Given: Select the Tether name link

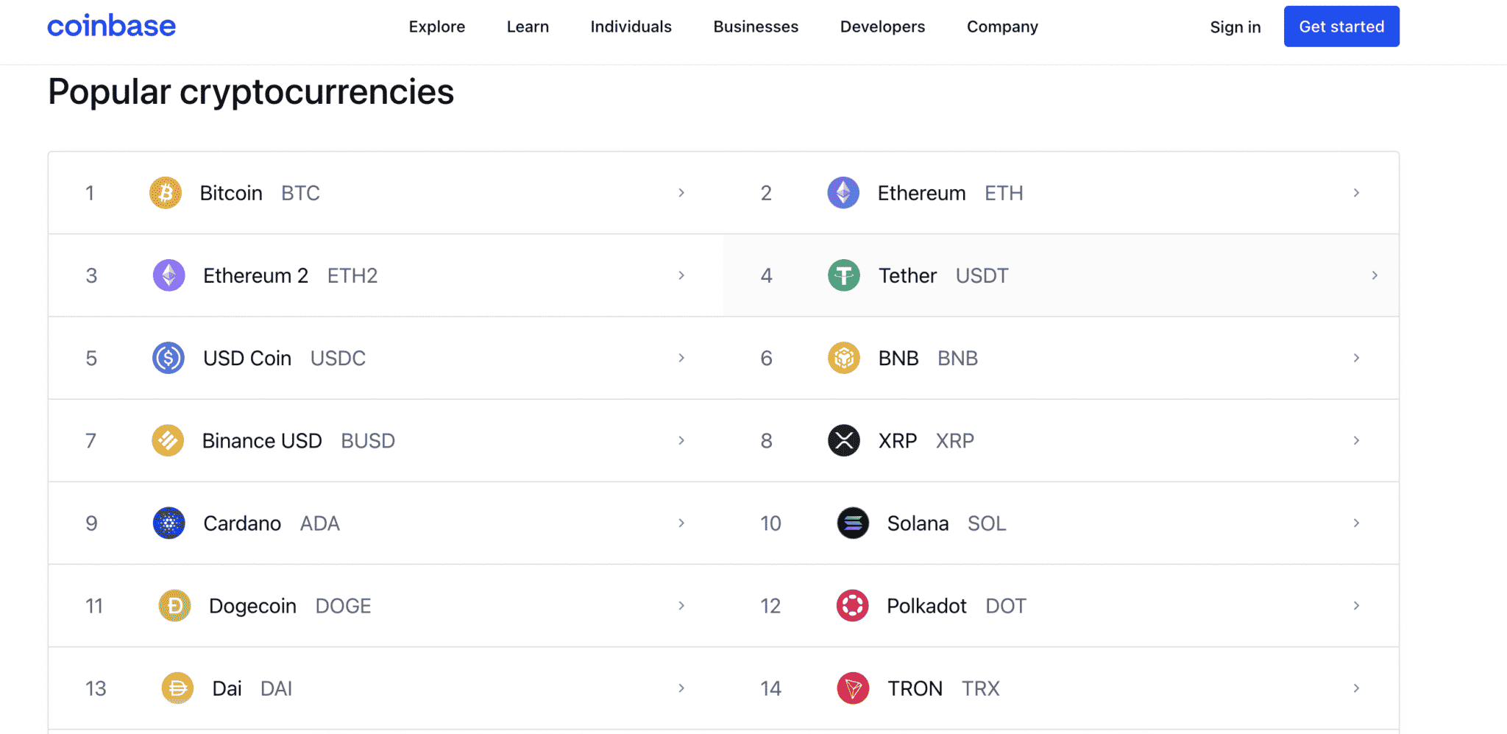Looking at the screenshot, I should point(907,275).
